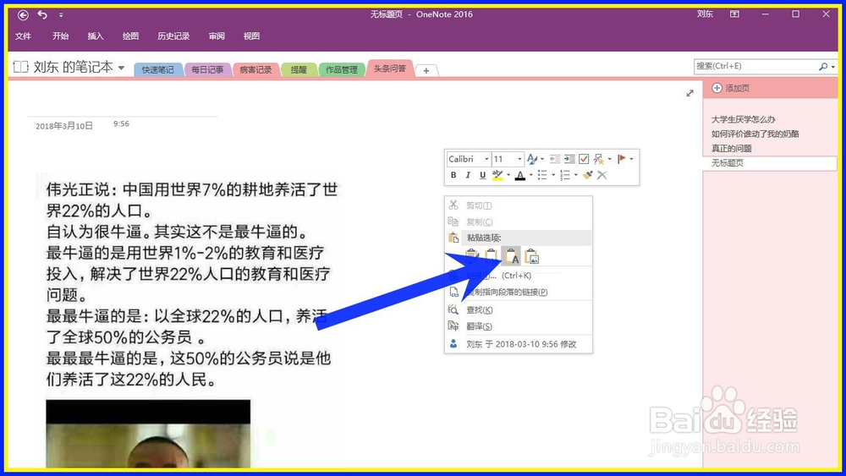The height and width of the screenshot is (476, 846).
Task: Decrease indent in the mini toolbar
Action: pyautogui.click(x=555, y=159)
